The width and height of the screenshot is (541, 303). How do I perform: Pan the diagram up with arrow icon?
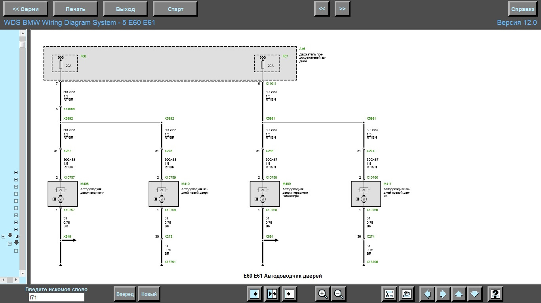459,294
